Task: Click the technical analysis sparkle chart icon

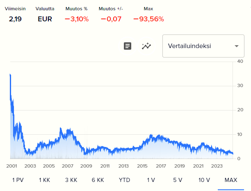Action: coord(146,46)
